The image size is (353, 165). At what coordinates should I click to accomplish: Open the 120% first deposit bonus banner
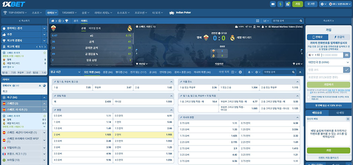pos(328,105)
